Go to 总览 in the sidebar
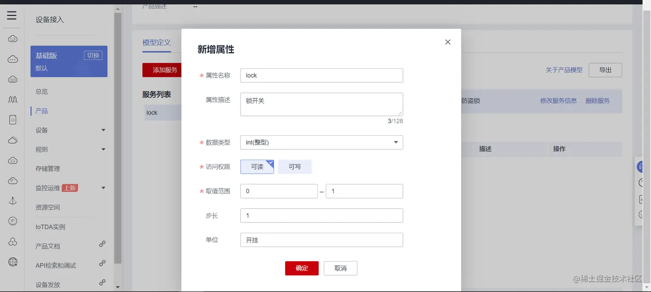Image resolution: width=651 pixels, height=292 pixels. pos(42,91)
